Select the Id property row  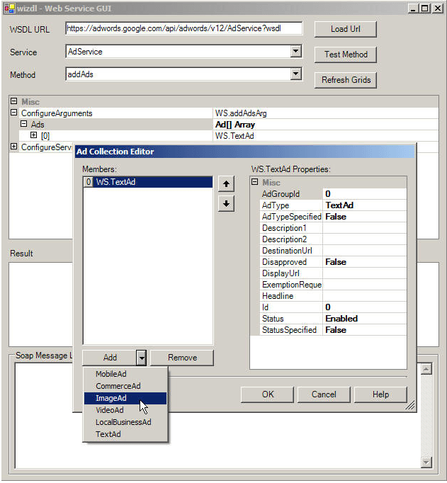click(x=333, y=307)
